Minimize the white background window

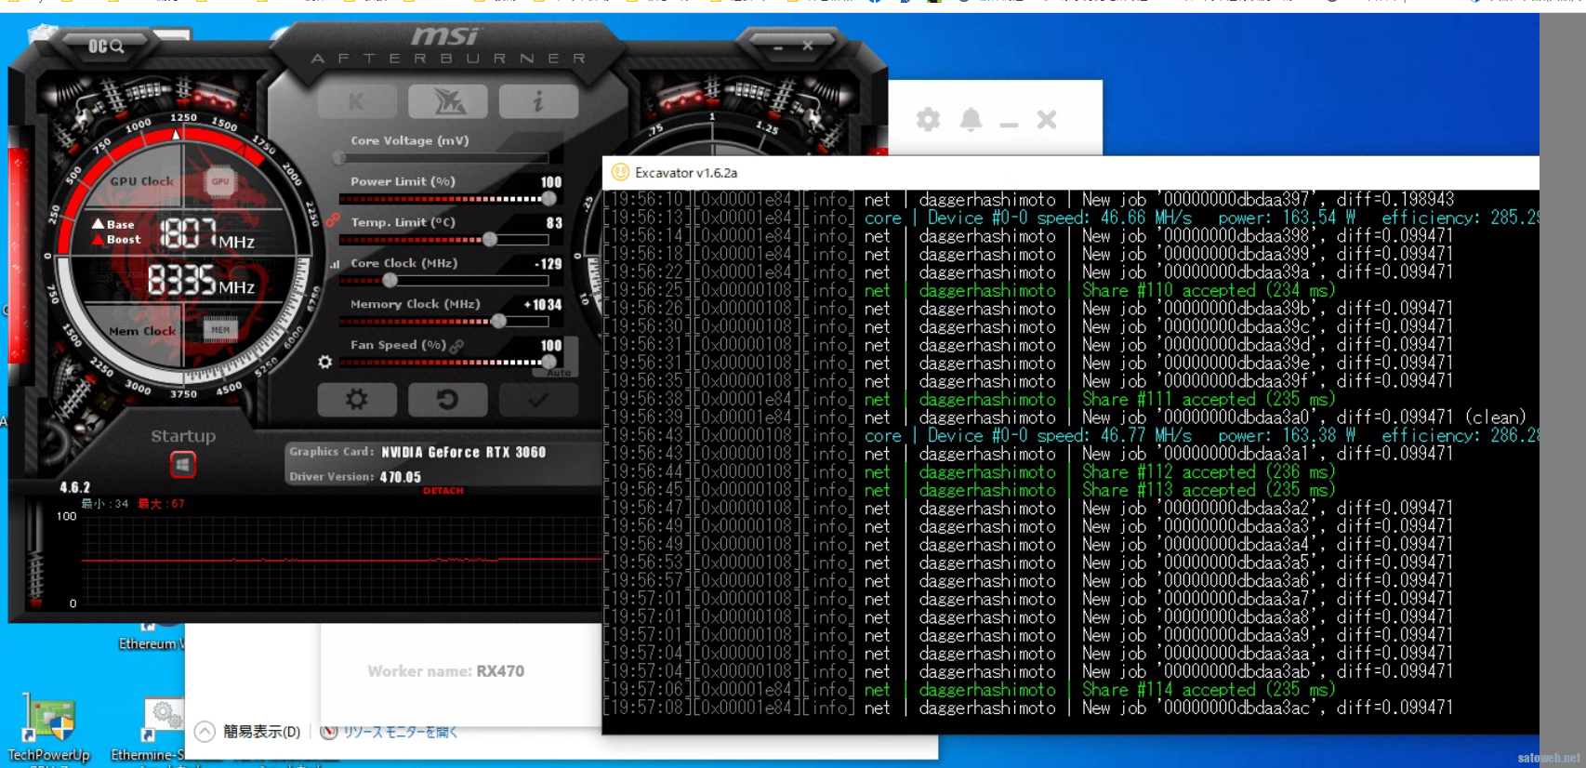point(1009,124)
